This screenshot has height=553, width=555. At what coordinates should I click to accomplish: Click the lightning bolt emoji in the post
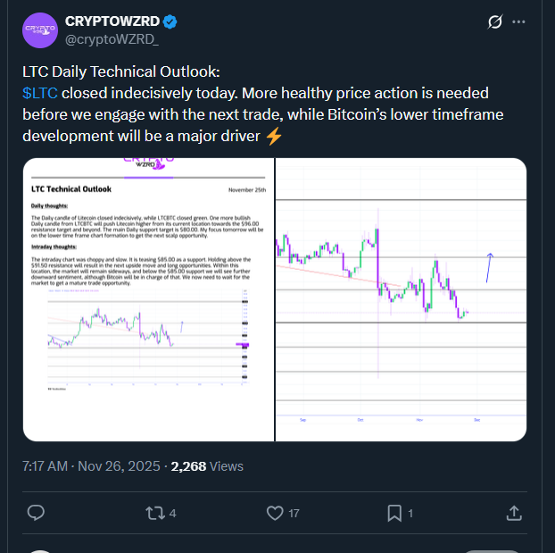(x=274, y=136)
